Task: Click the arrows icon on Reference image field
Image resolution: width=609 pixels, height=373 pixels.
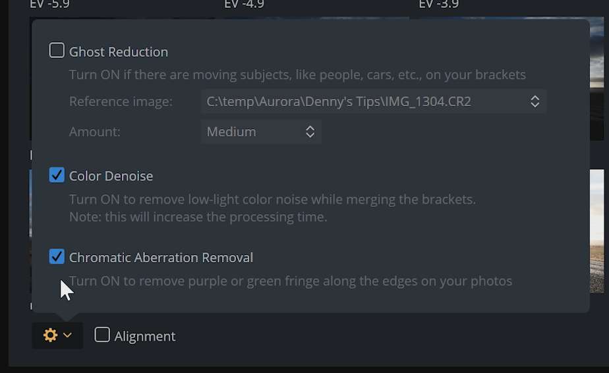Action: coord(535,101)
